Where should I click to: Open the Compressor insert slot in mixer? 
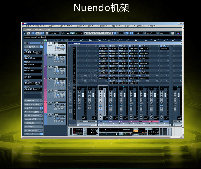[164, 49]
